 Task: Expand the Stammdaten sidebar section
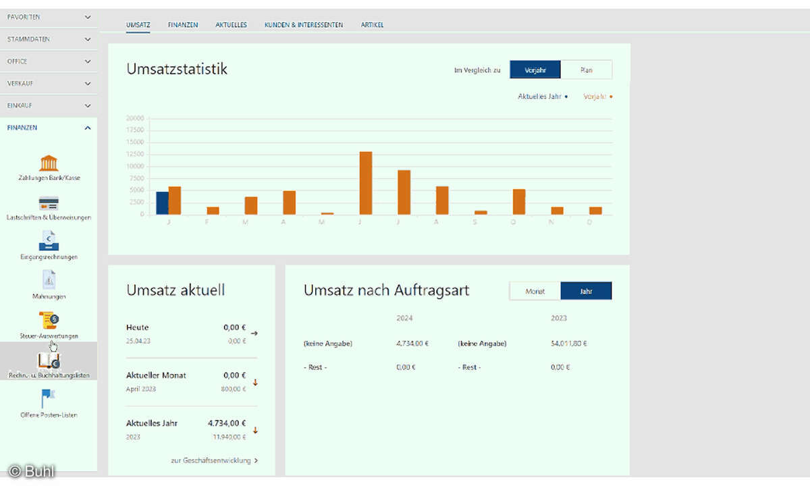[x=49, y=39]
